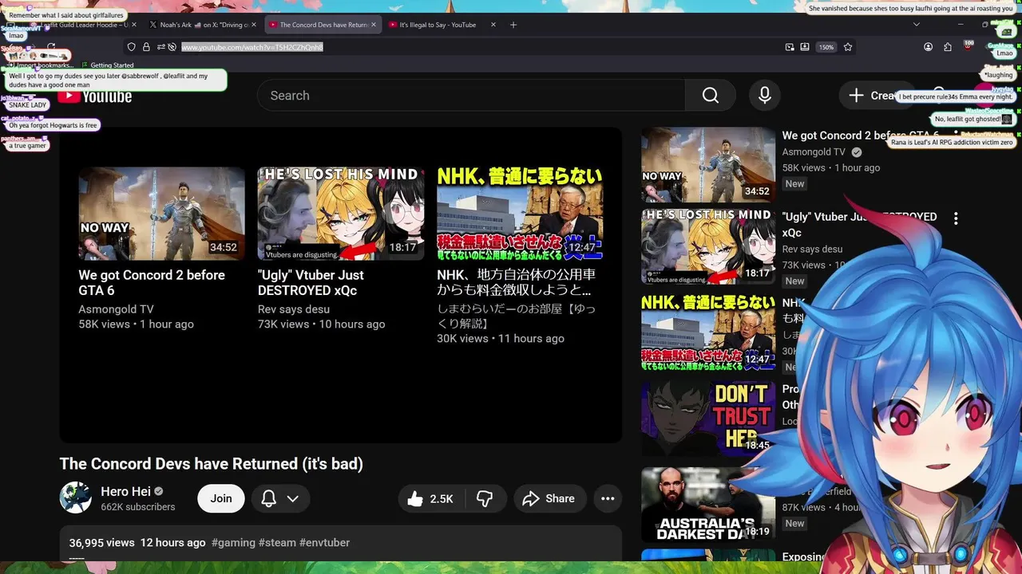Click end-screen title We got Concord 2 before GTA 6
This screenshot has width=1022, height=574.
click(152, 283)
